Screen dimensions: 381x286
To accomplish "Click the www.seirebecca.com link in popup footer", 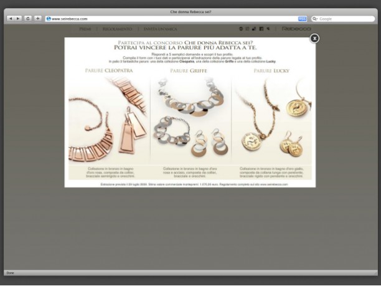I will 274,184.
